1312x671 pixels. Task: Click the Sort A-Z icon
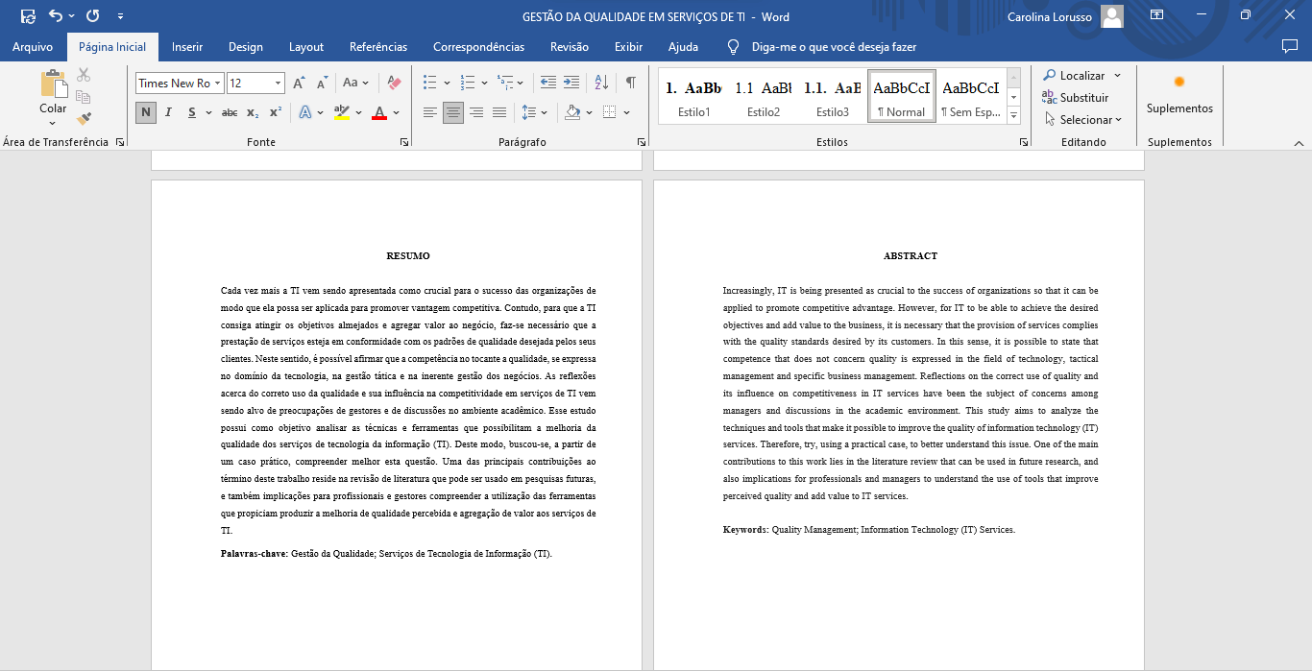601,83
